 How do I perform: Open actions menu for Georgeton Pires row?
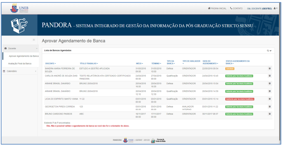point(269,106)
